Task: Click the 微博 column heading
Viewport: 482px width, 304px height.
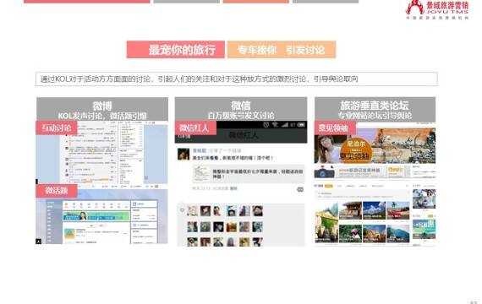Action: click(x=102, y=106)
